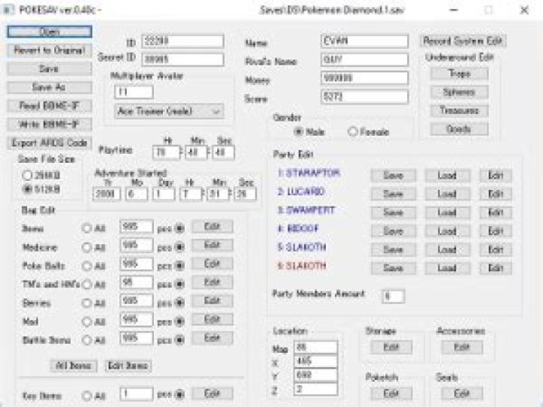This screenshot has height=407, width=543.
Task: Open Underground Traps editor
Action: point(459,74)
